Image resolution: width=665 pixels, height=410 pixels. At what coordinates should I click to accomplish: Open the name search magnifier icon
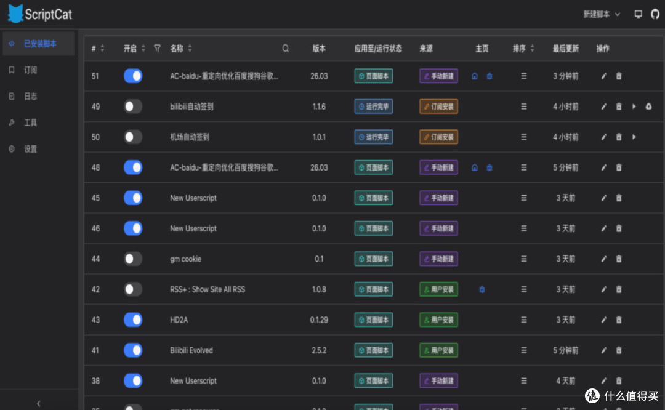286,49
